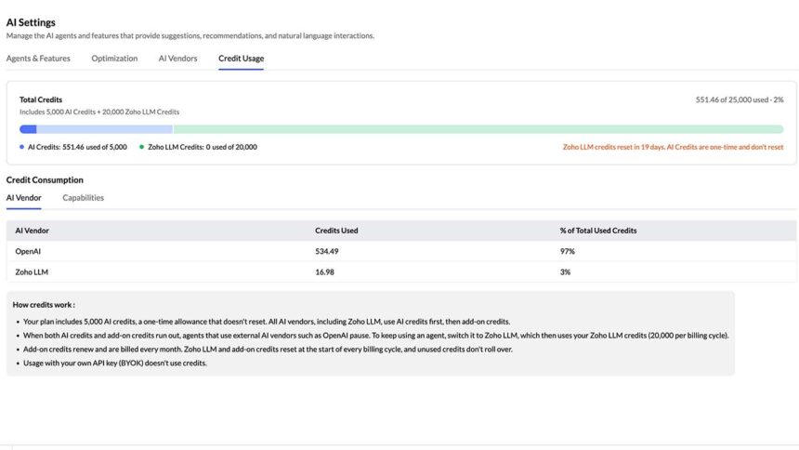Click the bullet starting 'Add-on credits renew and are billed'
Screen dimensions: 799x450
[x=268, y=349]
